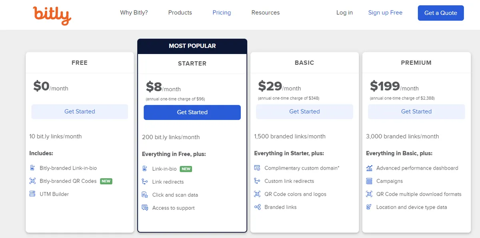Follow the Sign up Free link
The height and width of the screenshot is (238, 480).
coord(385,12)
